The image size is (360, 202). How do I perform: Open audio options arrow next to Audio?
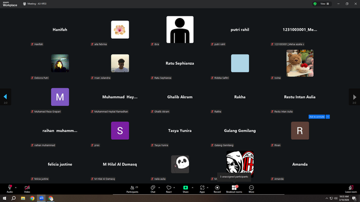[16, 187]
